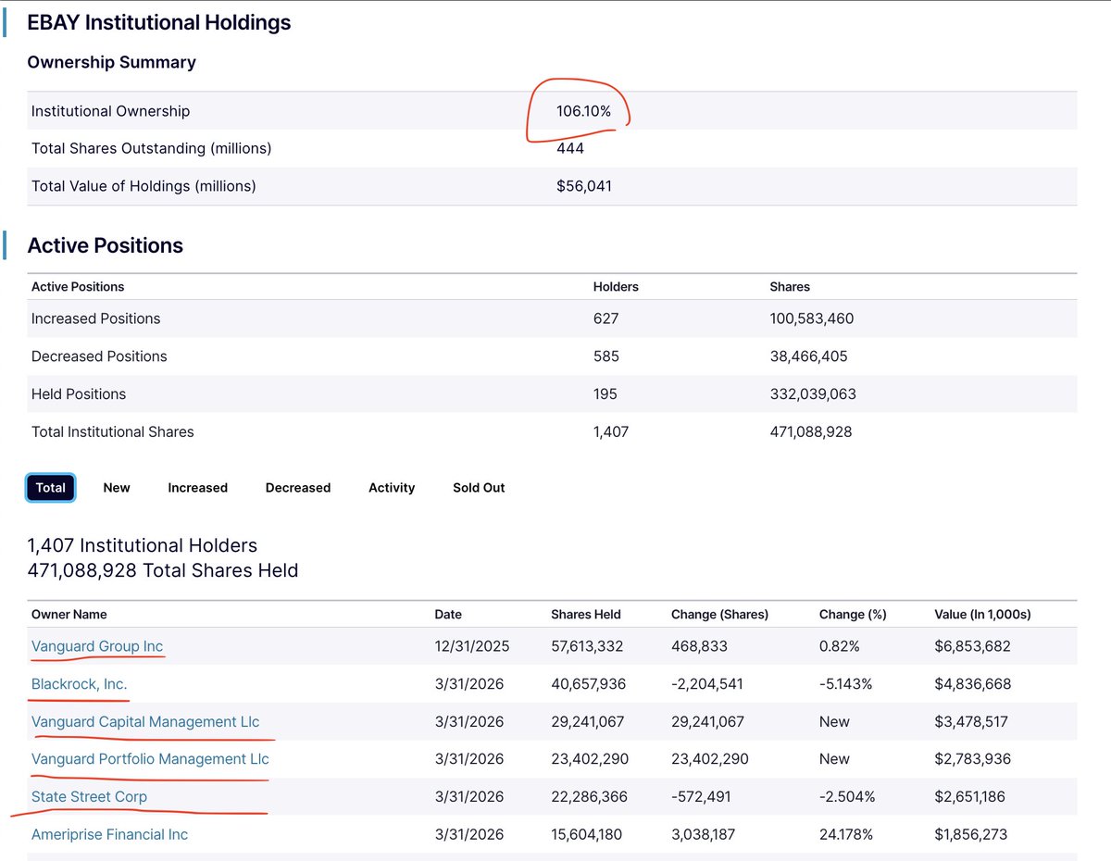Click the Change (%) column header
The height and width of the screenshot is (861, 1111).
[x=853, y=615]
